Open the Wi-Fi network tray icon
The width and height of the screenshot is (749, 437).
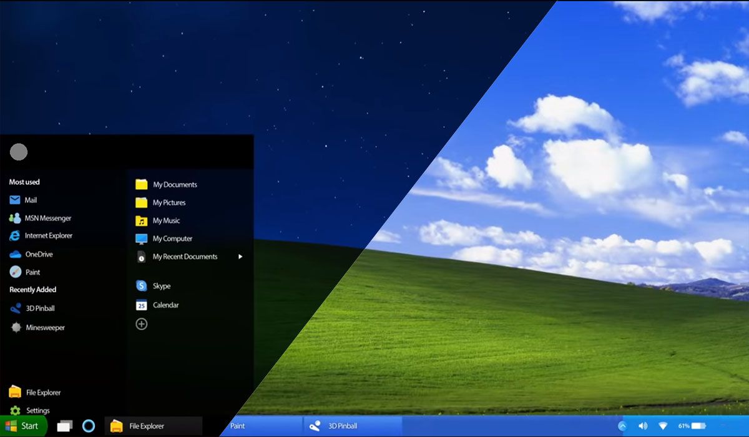tap(663, 426)
